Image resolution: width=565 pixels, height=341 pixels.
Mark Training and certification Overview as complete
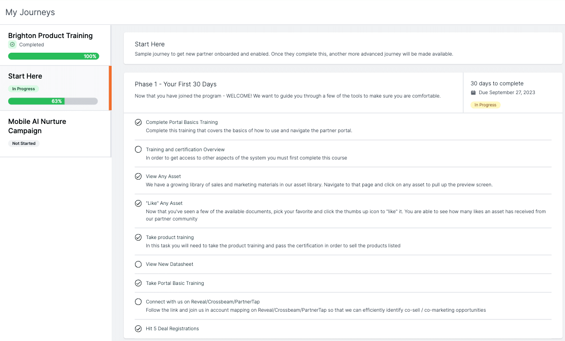click(x=138, y=149)
